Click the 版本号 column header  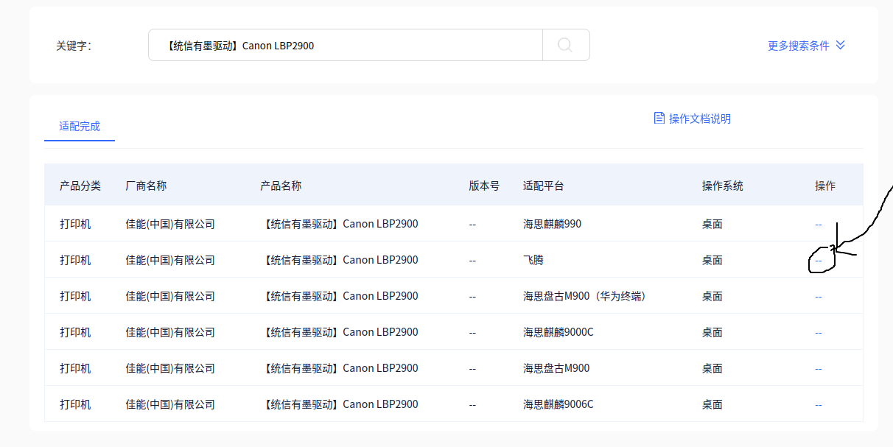click(484, 186)
